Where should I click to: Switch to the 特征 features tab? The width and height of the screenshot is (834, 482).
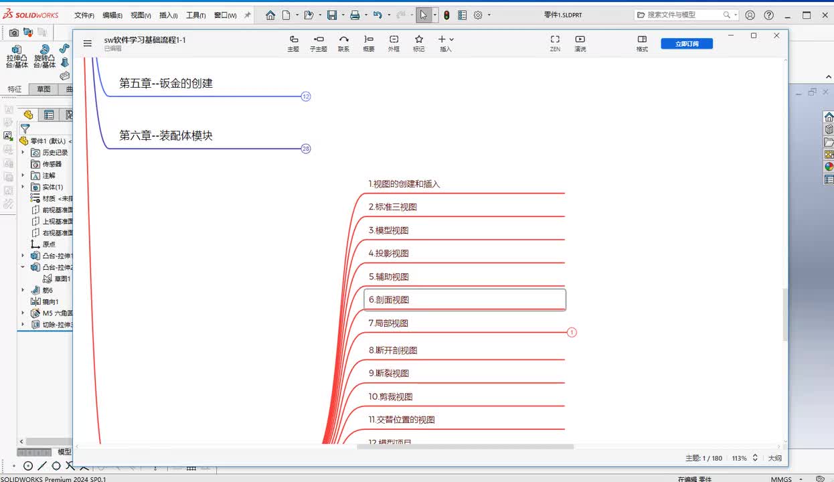point(14,89)
